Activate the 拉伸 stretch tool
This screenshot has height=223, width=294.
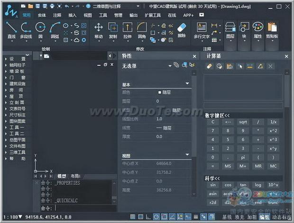click(x=127, y=30)
